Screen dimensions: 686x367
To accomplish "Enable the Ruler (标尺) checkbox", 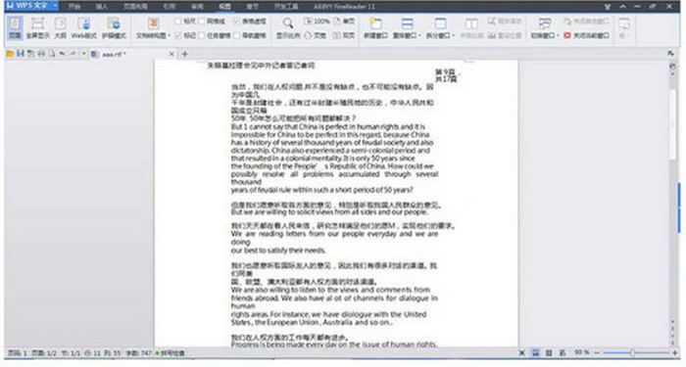I will (184, 21).
